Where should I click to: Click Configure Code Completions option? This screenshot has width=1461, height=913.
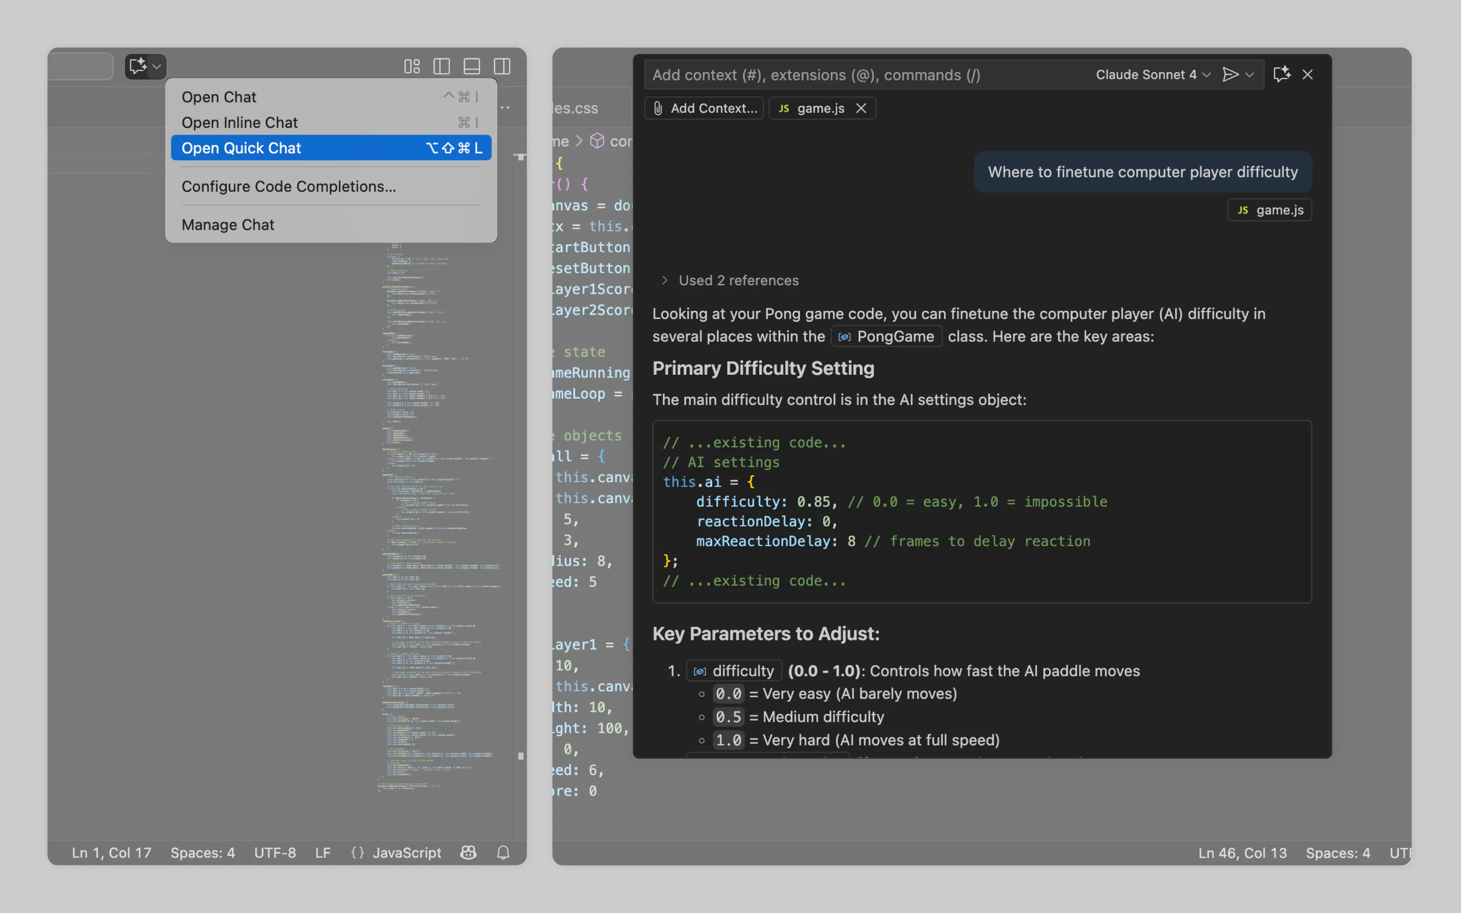[289, 187]
